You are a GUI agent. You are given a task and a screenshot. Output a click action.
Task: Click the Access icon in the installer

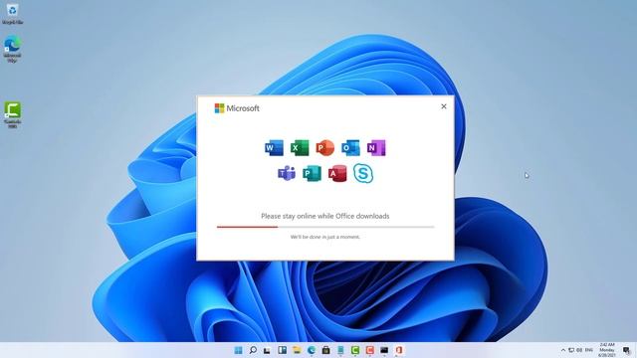tap(337, 173)
